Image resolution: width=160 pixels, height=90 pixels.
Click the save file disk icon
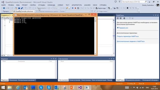click(19, 8)
